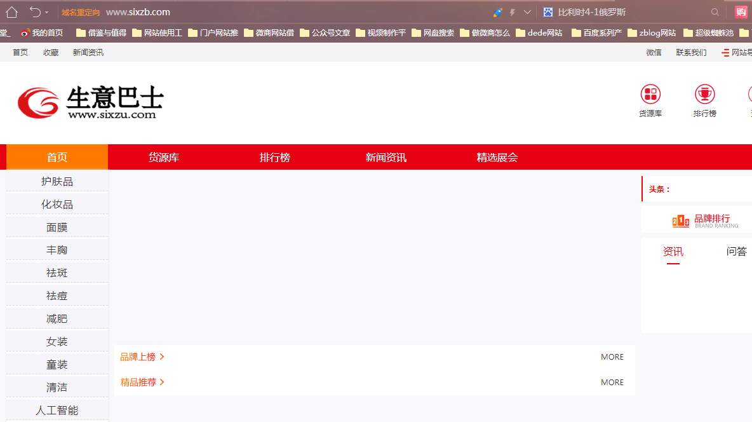
Task: Click the 首页 link in top bar
Action: (x=20, y=52)
